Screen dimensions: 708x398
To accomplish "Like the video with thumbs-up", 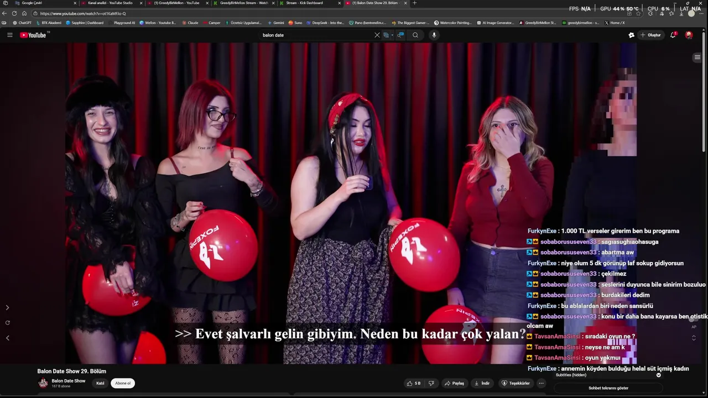I will [414, 383].
